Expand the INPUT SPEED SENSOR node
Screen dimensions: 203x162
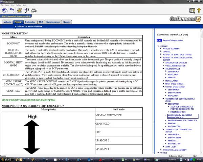[163, 84]
